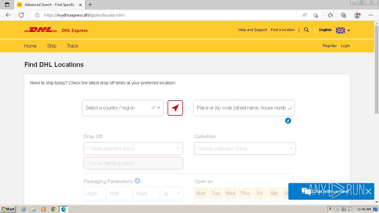Open the Track menu item

tap(73, 46)
